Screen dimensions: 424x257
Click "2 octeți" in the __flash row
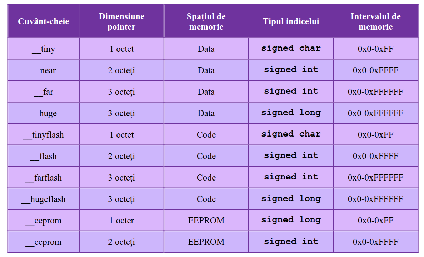(x=121, y=156)
